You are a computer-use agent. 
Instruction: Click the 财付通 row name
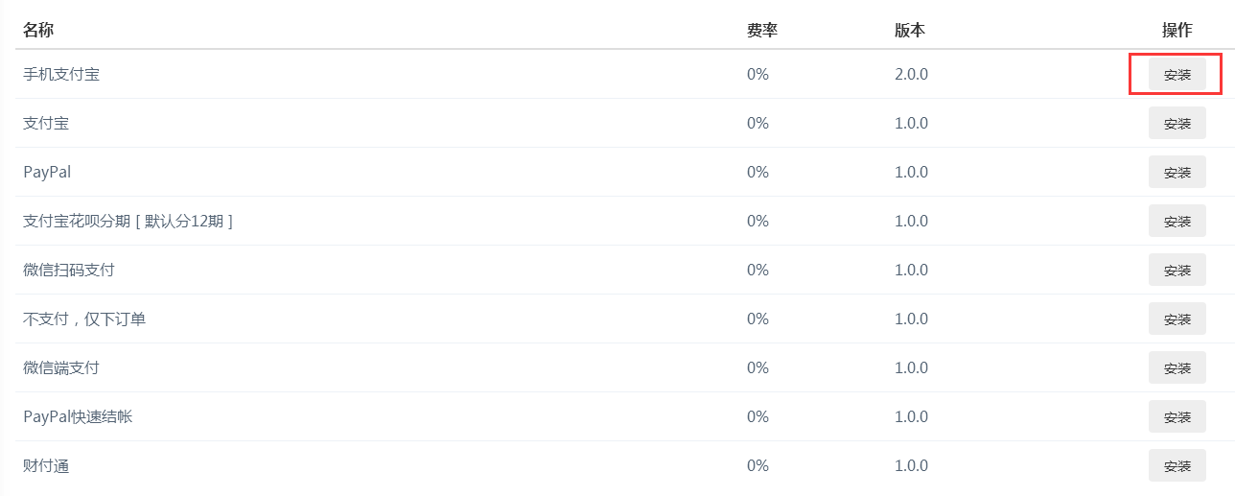[x=46, y=465]
